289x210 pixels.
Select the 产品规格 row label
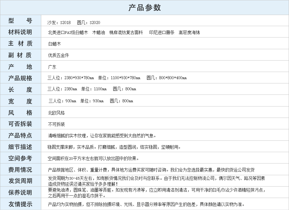pos(20,78)
